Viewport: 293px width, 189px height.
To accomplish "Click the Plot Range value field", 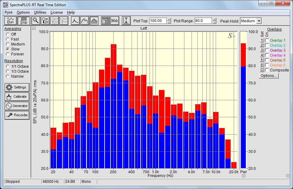I will tap(203, 21).
